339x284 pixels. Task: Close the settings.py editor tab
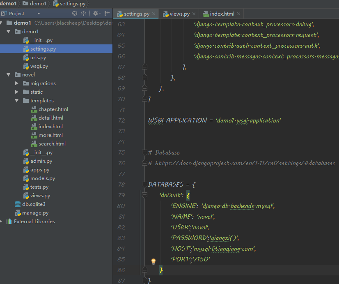(154, 14)
